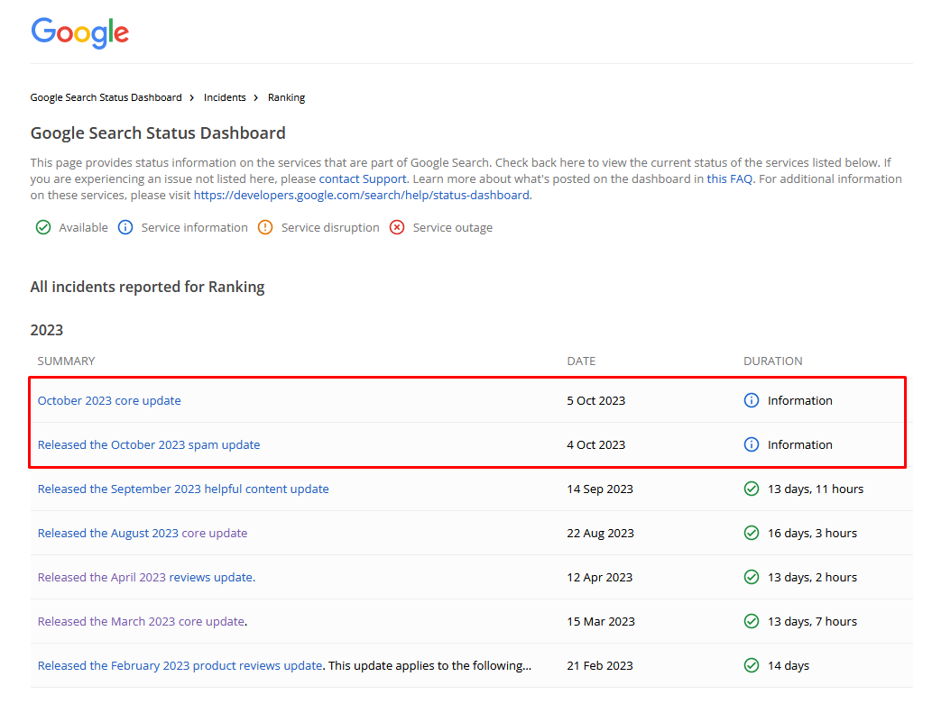Click the 14 days duration text
The height and width of the screenshot is (704, 932).
[789, 665]
